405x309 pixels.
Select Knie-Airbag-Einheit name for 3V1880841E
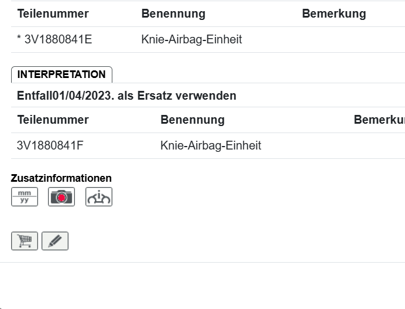(191, 40)
